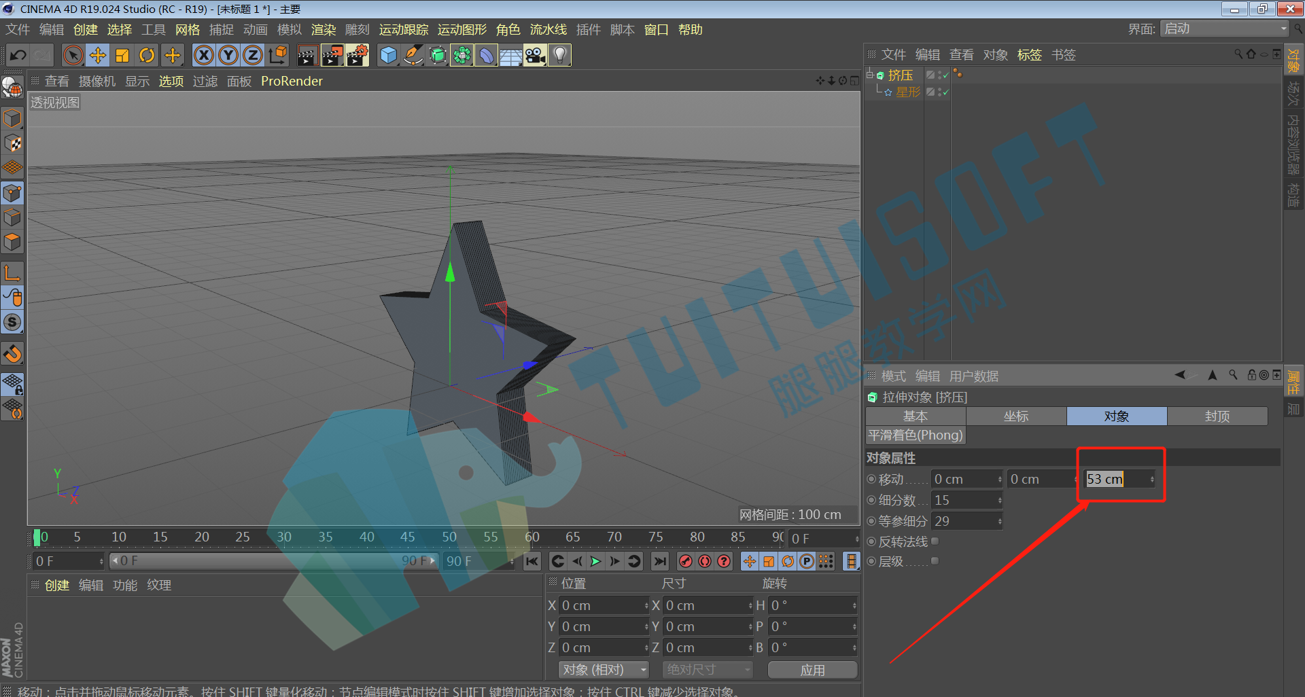Open the 运动图形 menu
Screen dimensions: 1305x697
[x=462, y=29]
